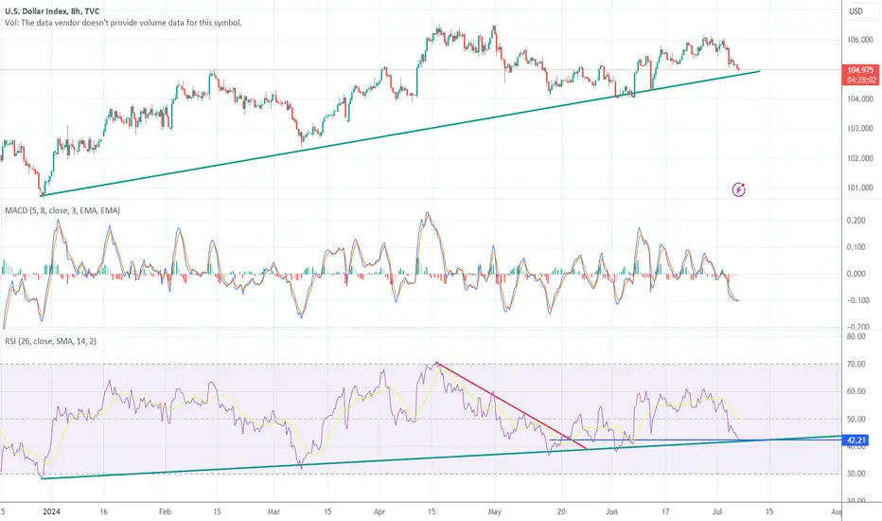The image size is (882, 521).
Task: Select the green ascending trendline on price chart
Action: (x=401, y=134)
